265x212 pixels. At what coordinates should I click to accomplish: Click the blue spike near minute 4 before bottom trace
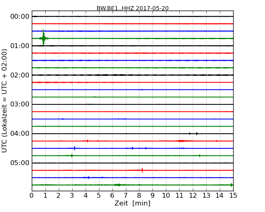tap(88, 177)
